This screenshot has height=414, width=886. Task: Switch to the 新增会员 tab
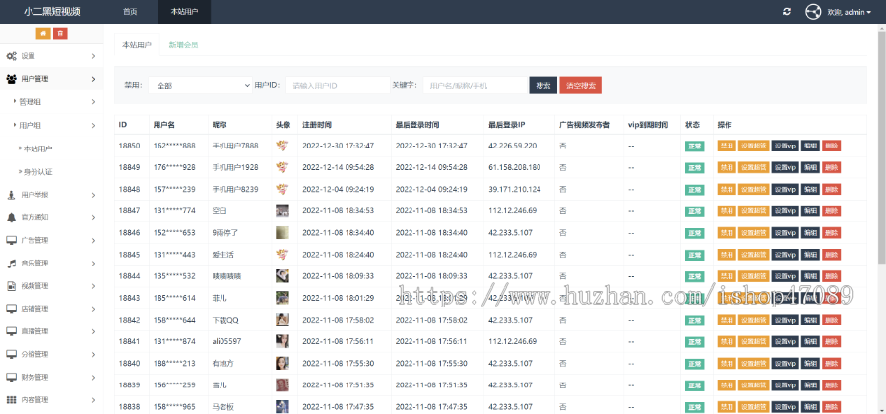click(x=183, y=45)
